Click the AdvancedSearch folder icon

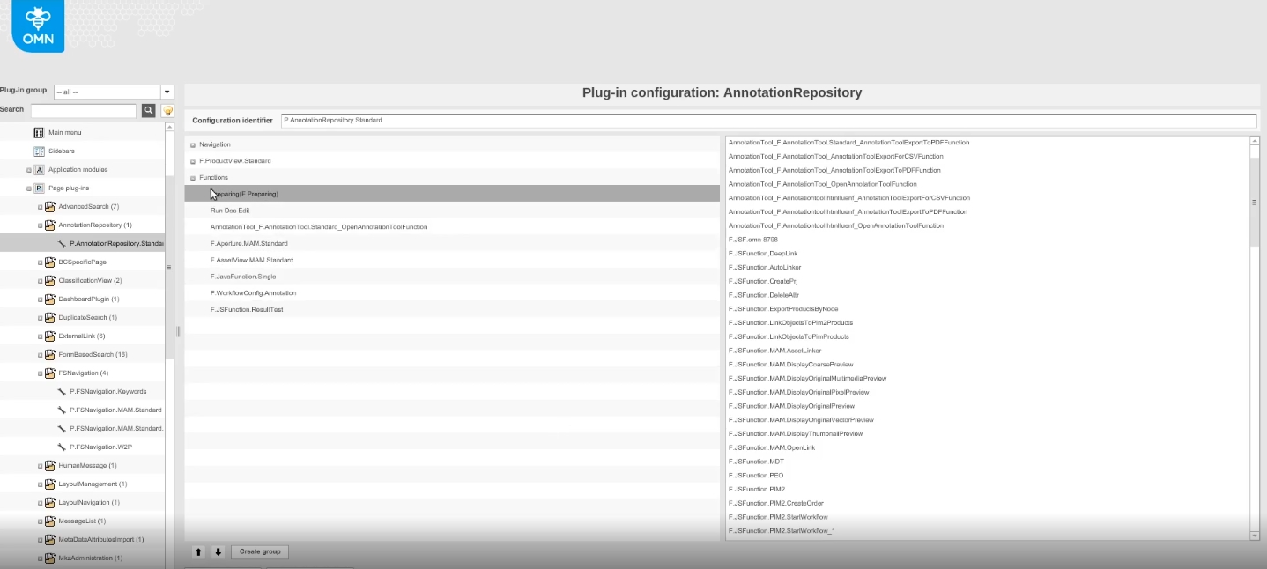pos(50,207)
